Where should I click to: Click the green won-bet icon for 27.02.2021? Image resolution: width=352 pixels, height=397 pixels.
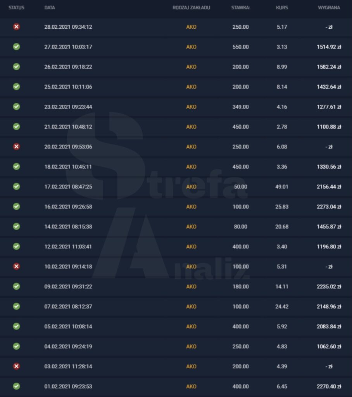pos(16,47)
